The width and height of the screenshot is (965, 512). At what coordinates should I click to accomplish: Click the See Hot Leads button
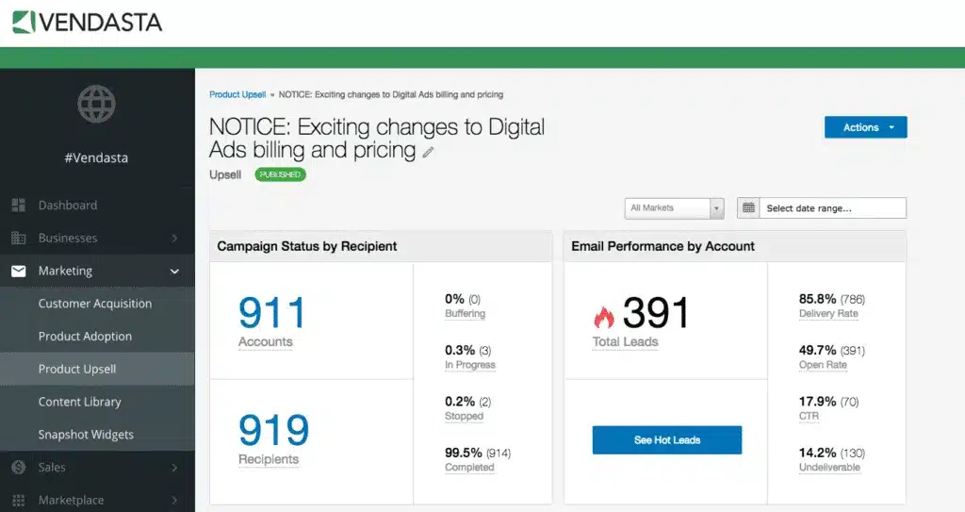coord(667,440)
